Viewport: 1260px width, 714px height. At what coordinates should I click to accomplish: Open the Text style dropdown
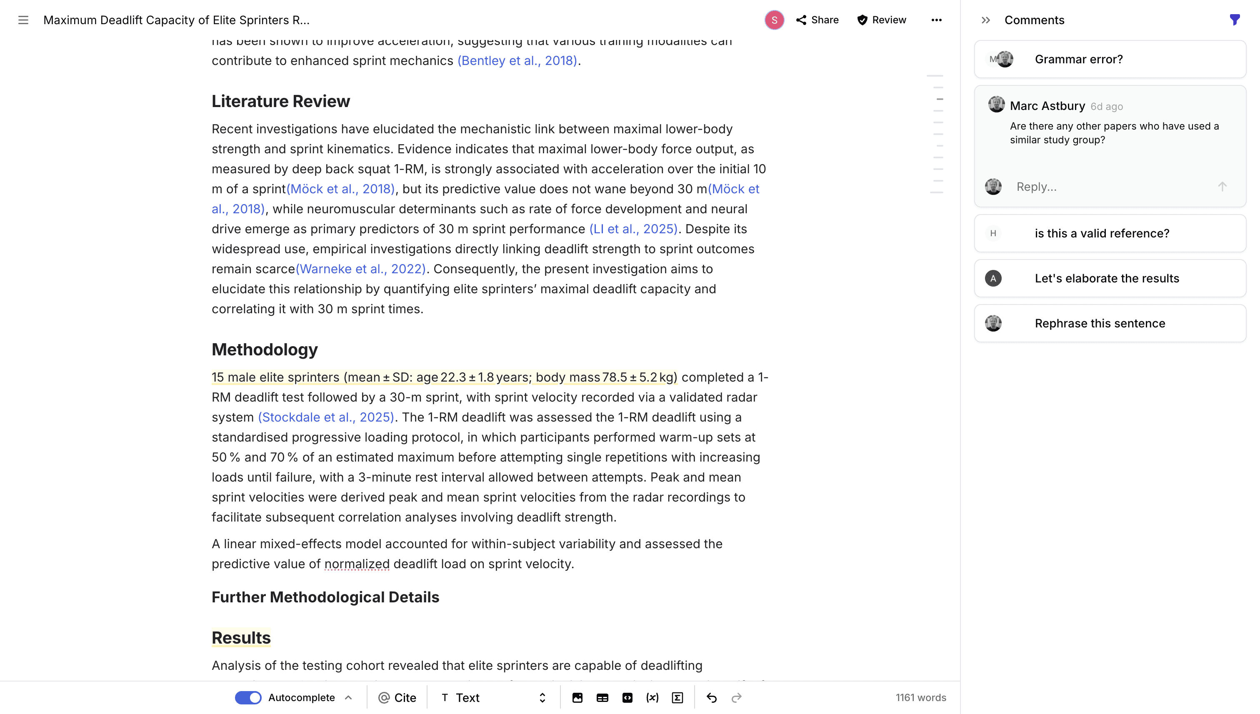(490, 697)
